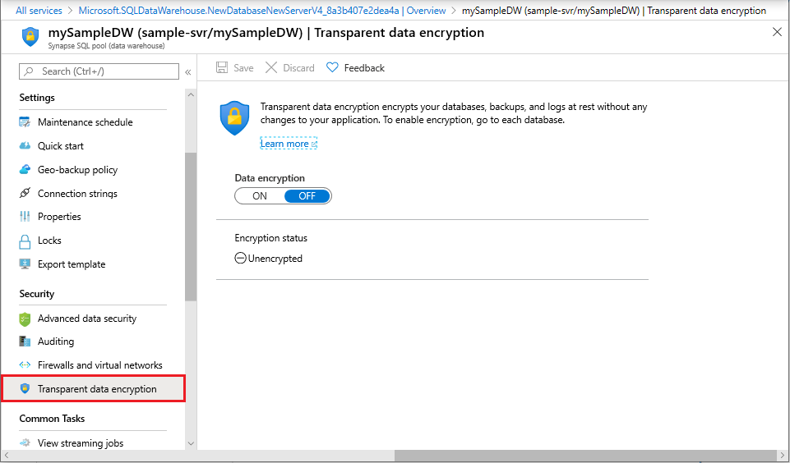This screenshot has height=463, width=790.
Task: Click the Auditing icon
Action: 25,342
